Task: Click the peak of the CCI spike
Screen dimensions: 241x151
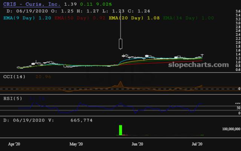Action: tap(120, 82)
